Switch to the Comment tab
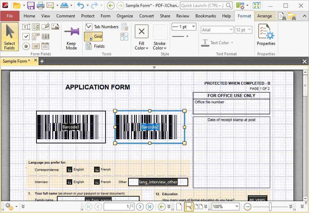Screen dimensions: 309x213 click(x=66, y=16)
